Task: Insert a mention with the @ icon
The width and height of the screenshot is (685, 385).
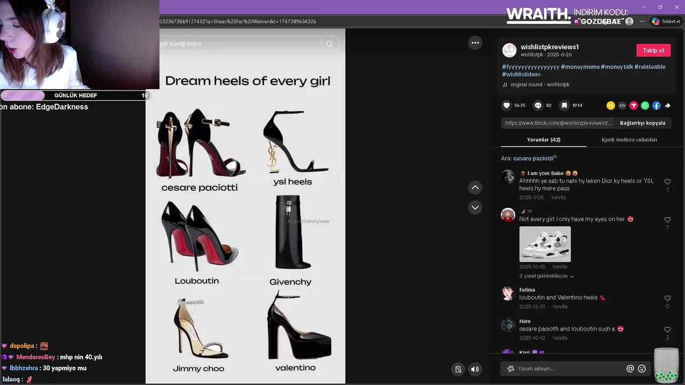Action: pyautogui.click(x=630, y=368)
